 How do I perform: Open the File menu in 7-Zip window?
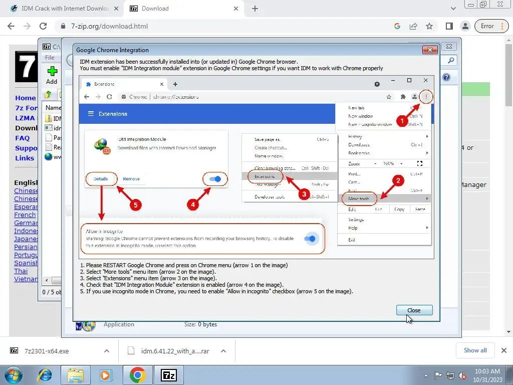[x=50, y=58]
